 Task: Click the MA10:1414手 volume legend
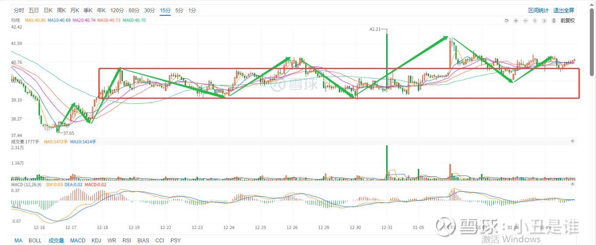click(83, 142)
